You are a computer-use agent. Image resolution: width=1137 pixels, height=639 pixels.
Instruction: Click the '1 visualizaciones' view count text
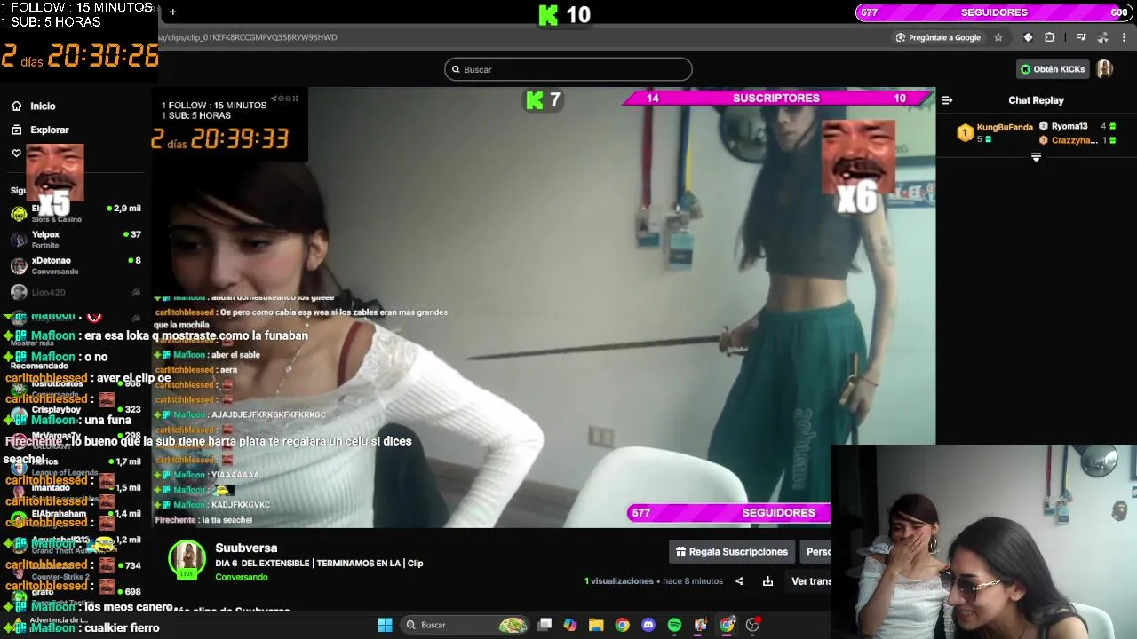click(619, 581)
